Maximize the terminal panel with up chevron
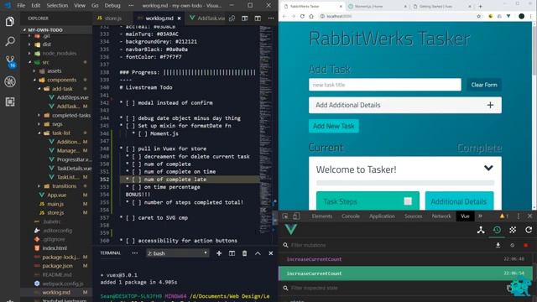This screenshot has height=302, width=537. coord(258,253)
